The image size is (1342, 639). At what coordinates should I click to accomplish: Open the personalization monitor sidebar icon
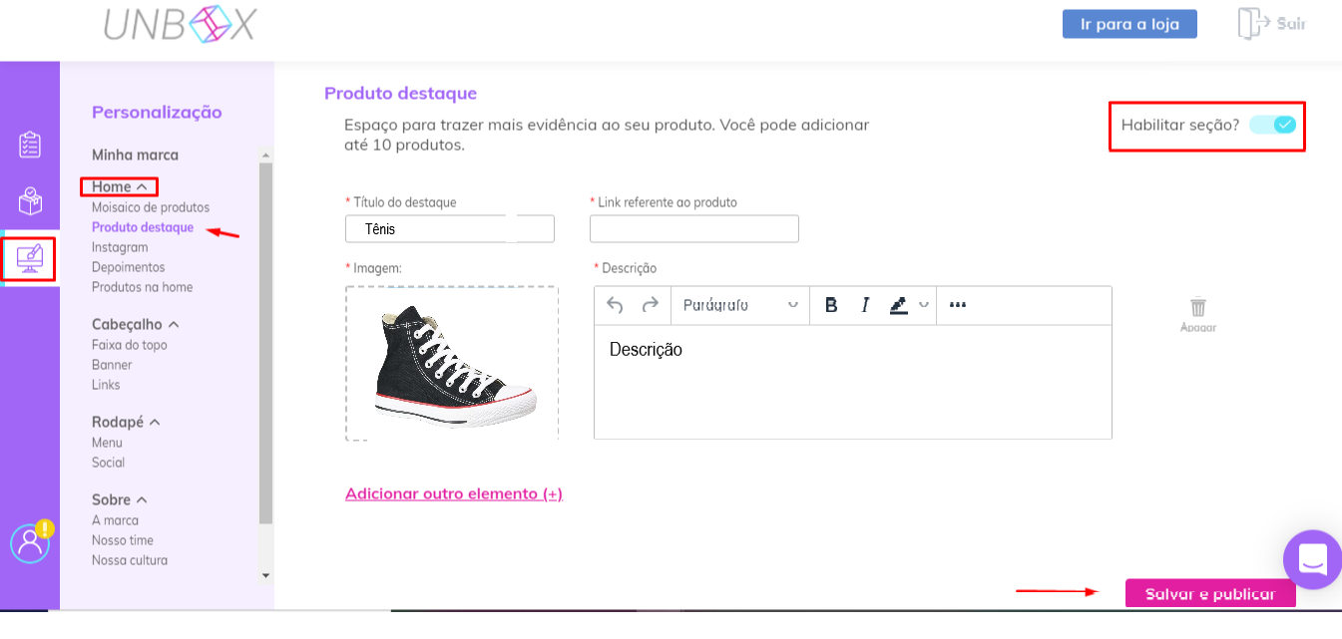pyautogui.click(x=30, y=259)
